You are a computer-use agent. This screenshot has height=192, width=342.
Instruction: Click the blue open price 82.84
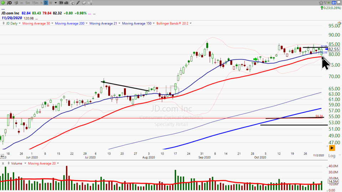26,13
